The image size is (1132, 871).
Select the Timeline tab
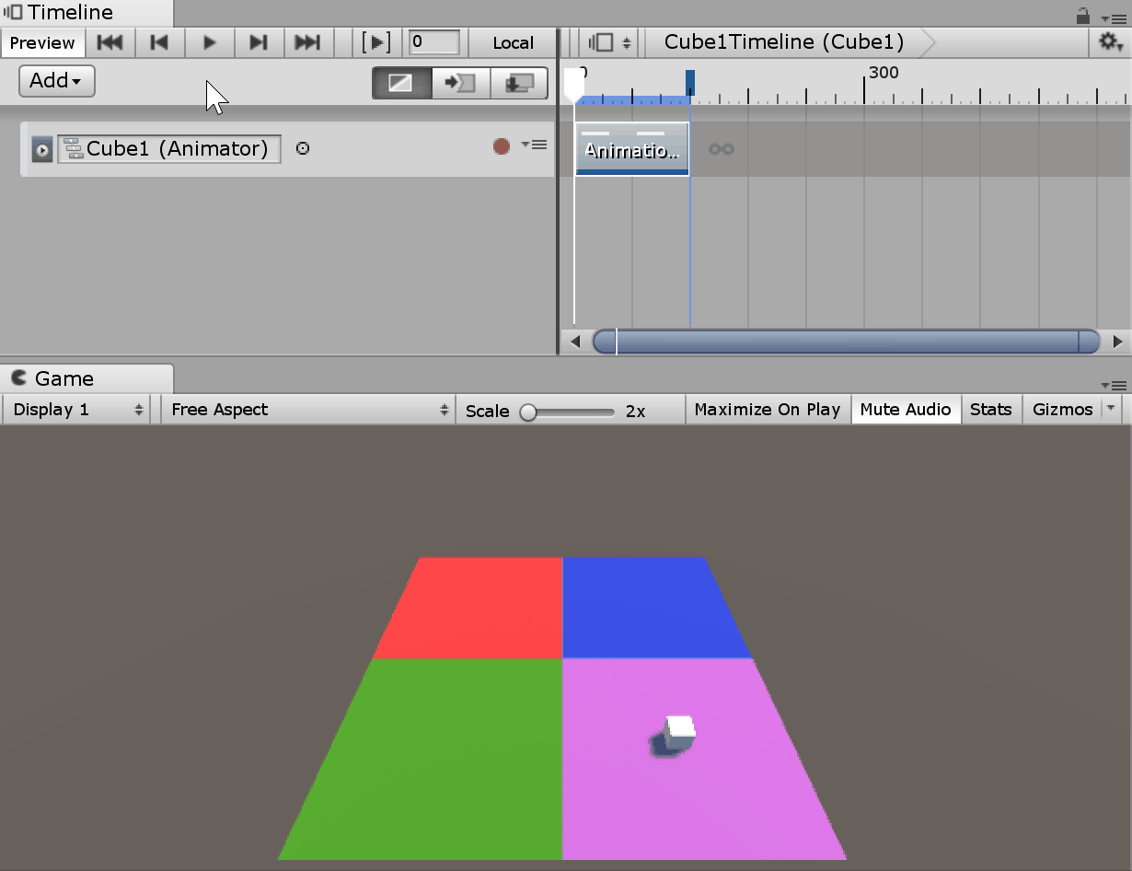click(x=70, y=13)
